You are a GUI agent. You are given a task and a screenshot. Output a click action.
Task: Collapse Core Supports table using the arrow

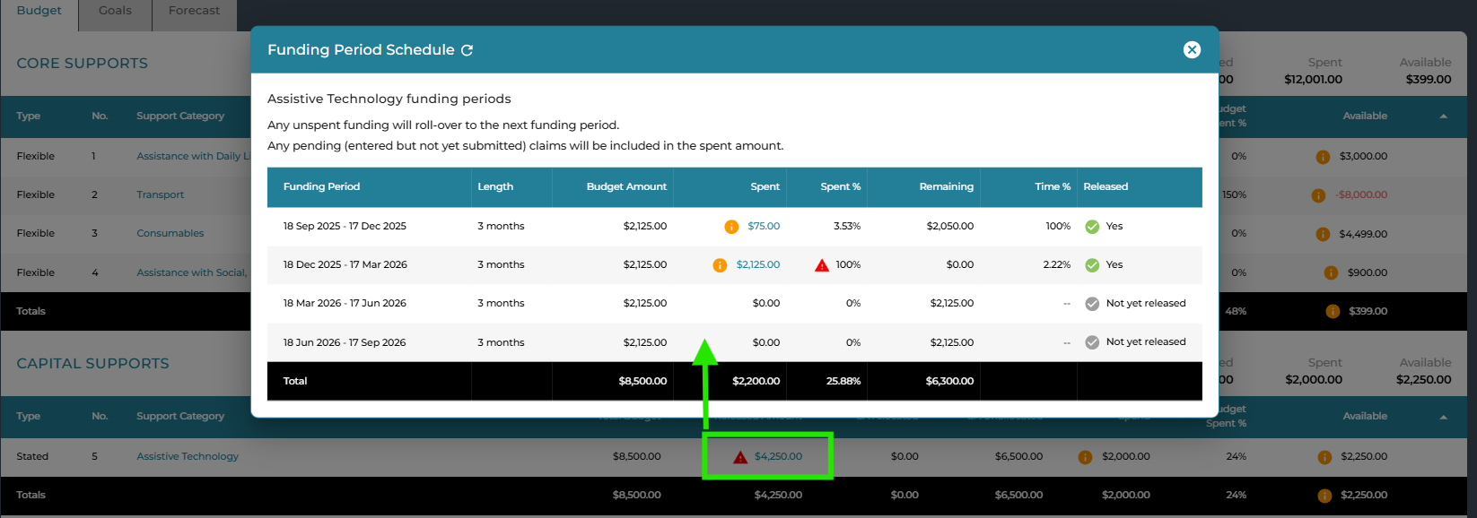(x=1443, y=117)
